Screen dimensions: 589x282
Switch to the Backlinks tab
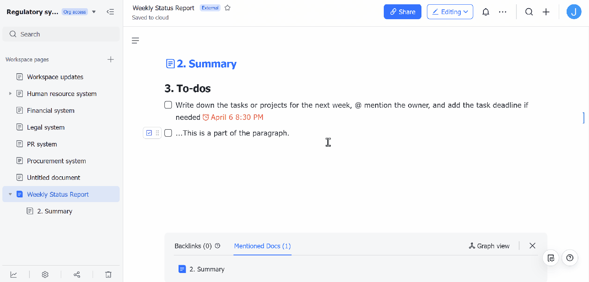click(192, 246)
